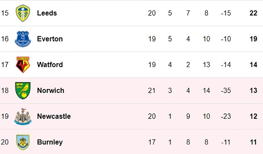
Task: Click Newcastle's 9 draws value
Action: (x=188, y=116)
